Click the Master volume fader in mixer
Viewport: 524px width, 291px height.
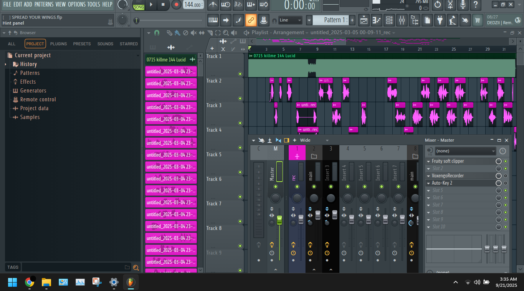pos(279,220)
